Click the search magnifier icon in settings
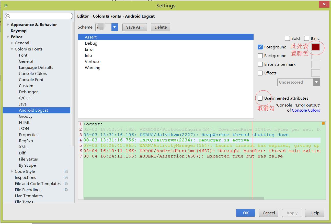Viewport: 331px width, 224px height. pyautogui.click(x=8, y=16)
